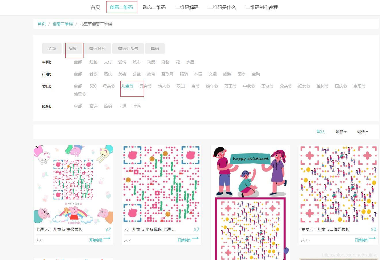Screen dimensions: 380x260
Task: Filter style by 时尚
Action: tap(137, 106)
